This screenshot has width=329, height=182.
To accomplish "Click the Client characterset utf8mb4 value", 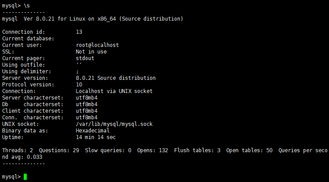I will click(x=87, y=111).
